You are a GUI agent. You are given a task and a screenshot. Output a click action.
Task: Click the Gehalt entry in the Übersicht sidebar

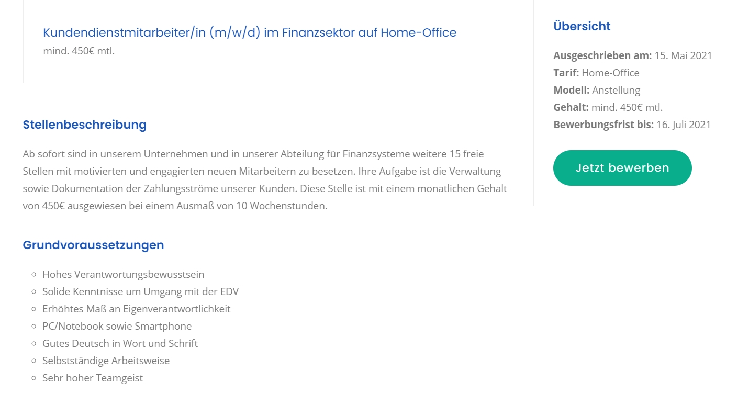608,107
